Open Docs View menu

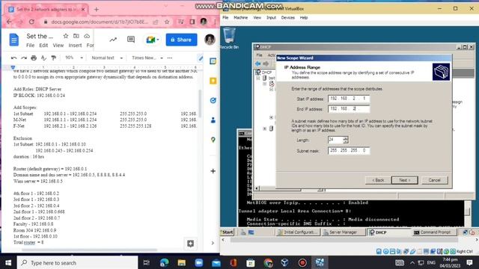click(x=58, y=45)
